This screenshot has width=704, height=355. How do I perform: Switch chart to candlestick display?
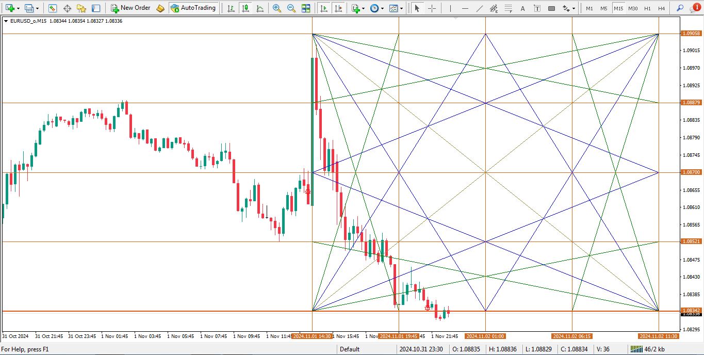pyautogui.click(x=245, y=8)
